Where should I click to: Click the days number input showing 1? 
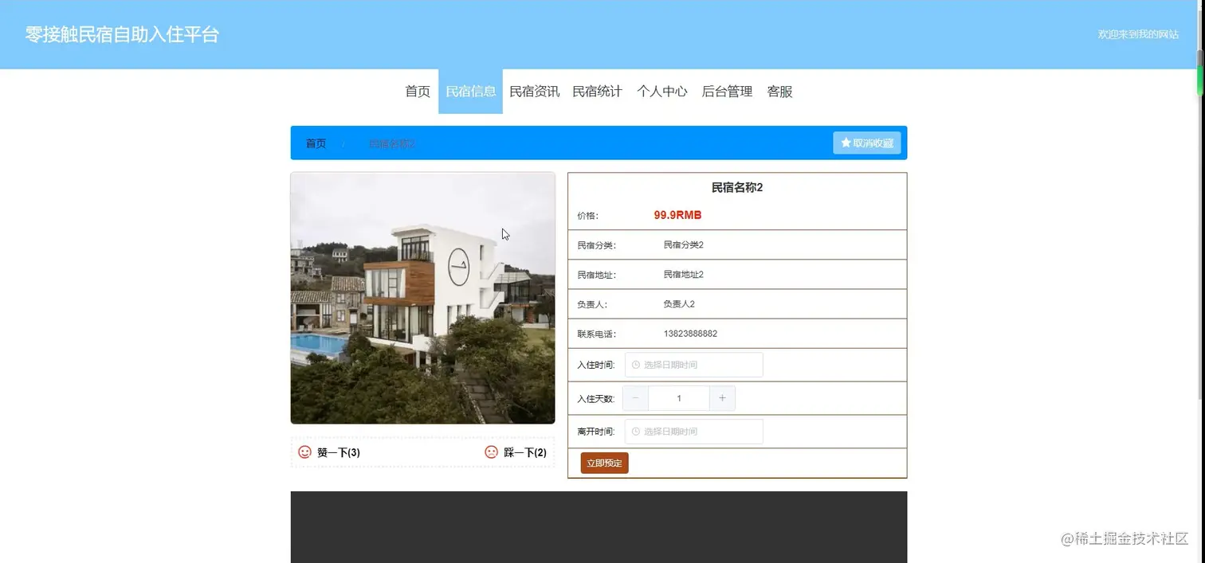pos(678,397)
